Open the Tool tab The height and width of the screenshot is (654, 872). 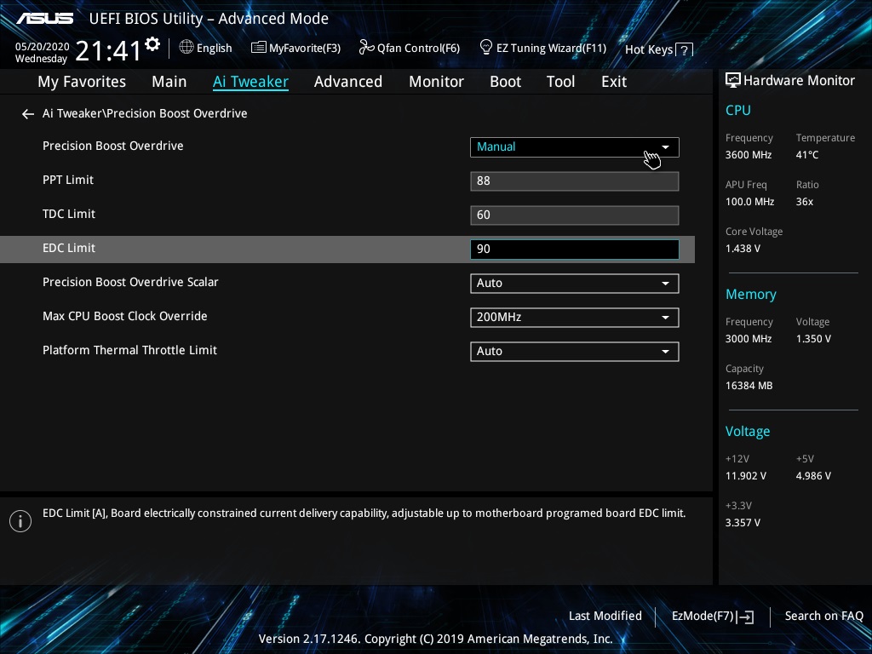coord(560,82)
